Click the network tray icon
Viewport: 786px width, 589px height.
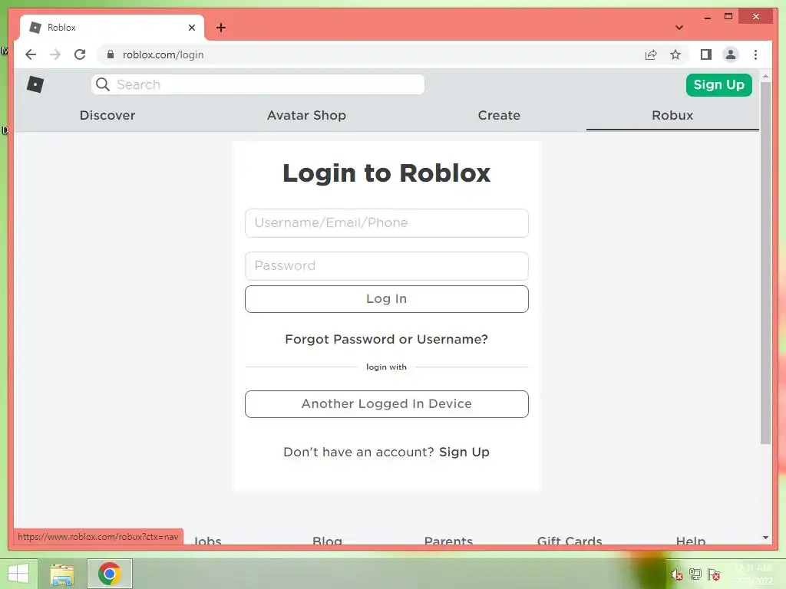coord(695,574)
